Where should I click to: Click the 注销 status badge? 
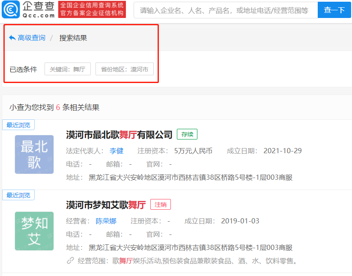(x=160, y=205)
